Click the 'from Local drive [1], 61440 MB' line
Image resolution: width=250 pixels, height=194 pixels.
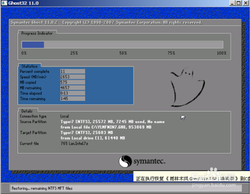93,138
